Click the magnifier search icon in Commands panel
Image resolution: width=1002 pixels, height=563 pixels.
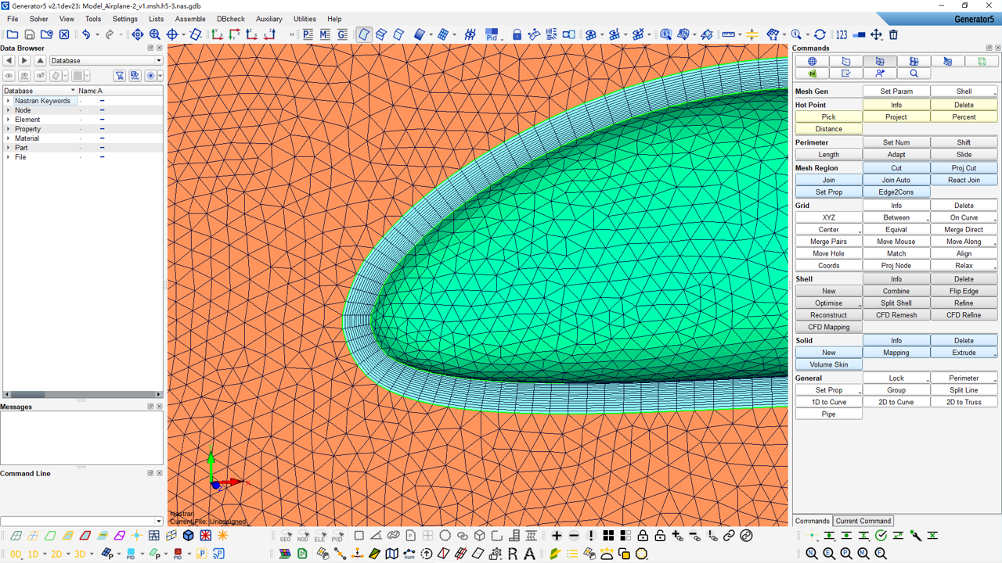pos(914,74)
